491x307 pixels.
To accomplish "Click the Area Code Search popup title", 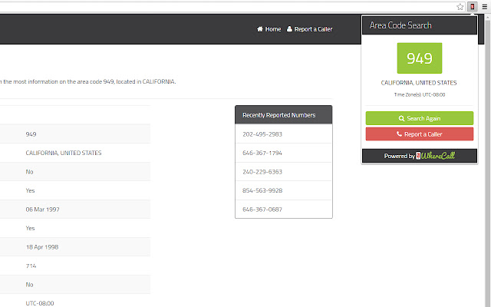I will tap(400, 25).
